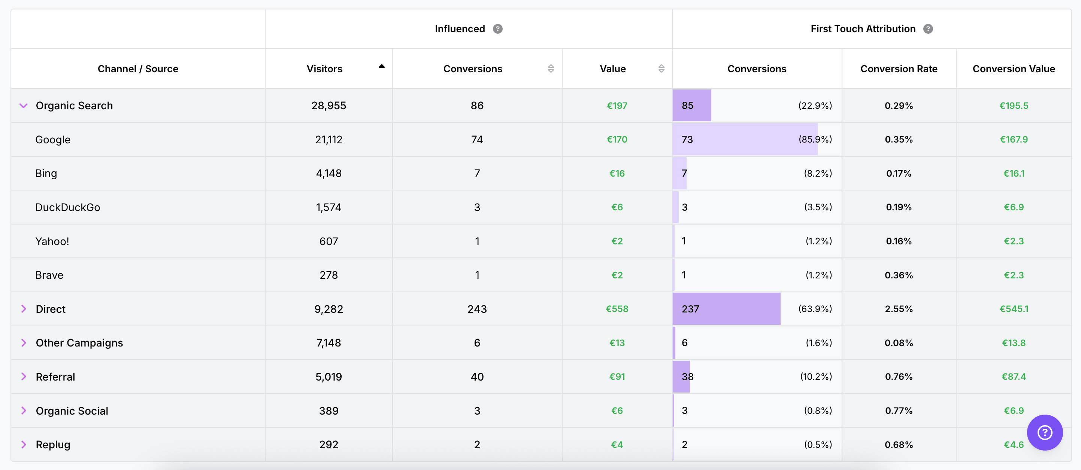The width and height of the screenshot is (1081, 470).
Task: Sort by Influenced Value arrows icon
Action: [661, 69]
